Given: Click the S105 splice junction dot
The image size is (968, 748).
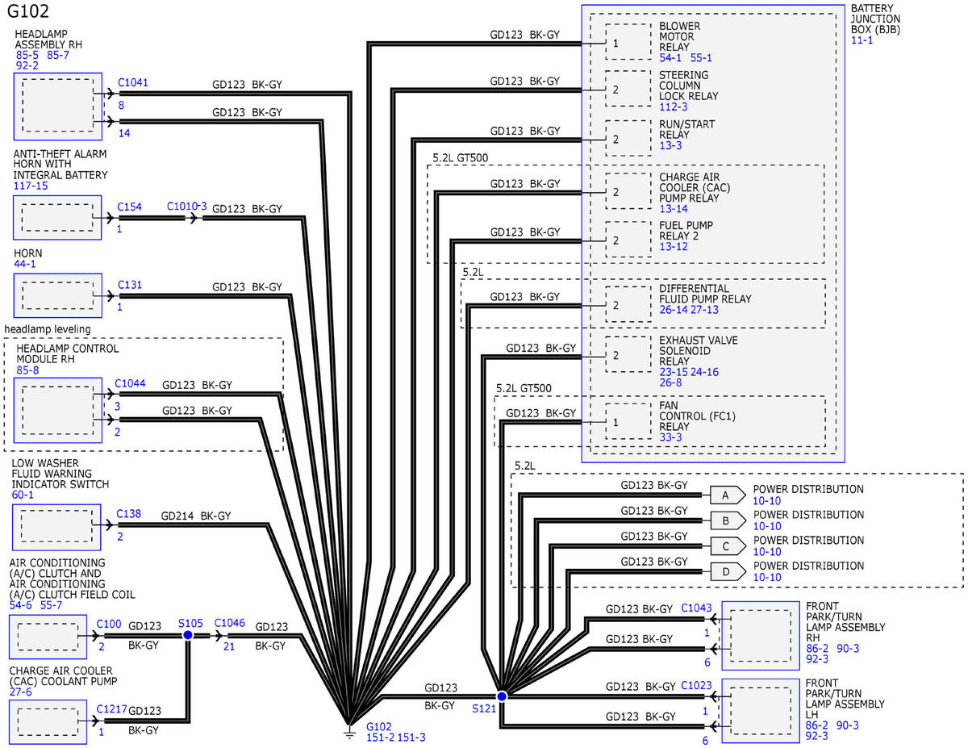Looking at the screenshot, I should (x=188, y=636).
